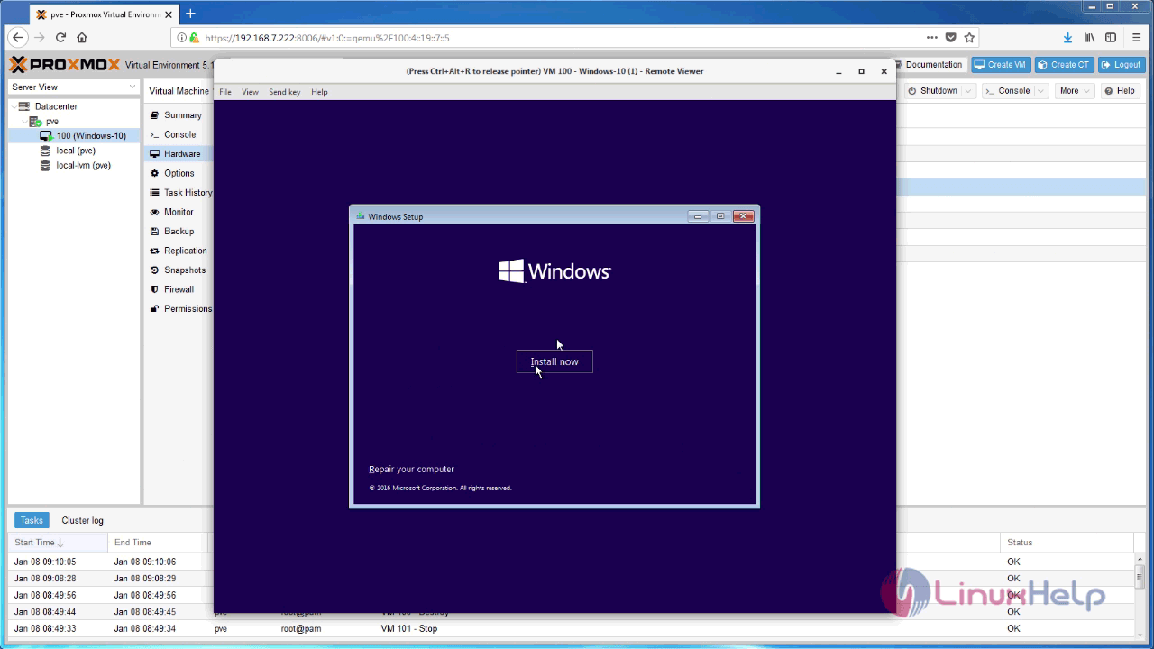Image resolution: width=1154 pixels, height=649 pixels.
Task: Select task row Jan 08 09:10:05
Action: 572,562
